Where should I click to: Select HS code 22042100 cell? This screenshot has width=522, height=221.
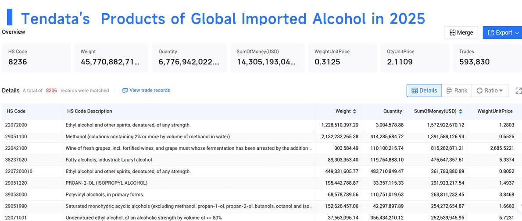(16, 148)
